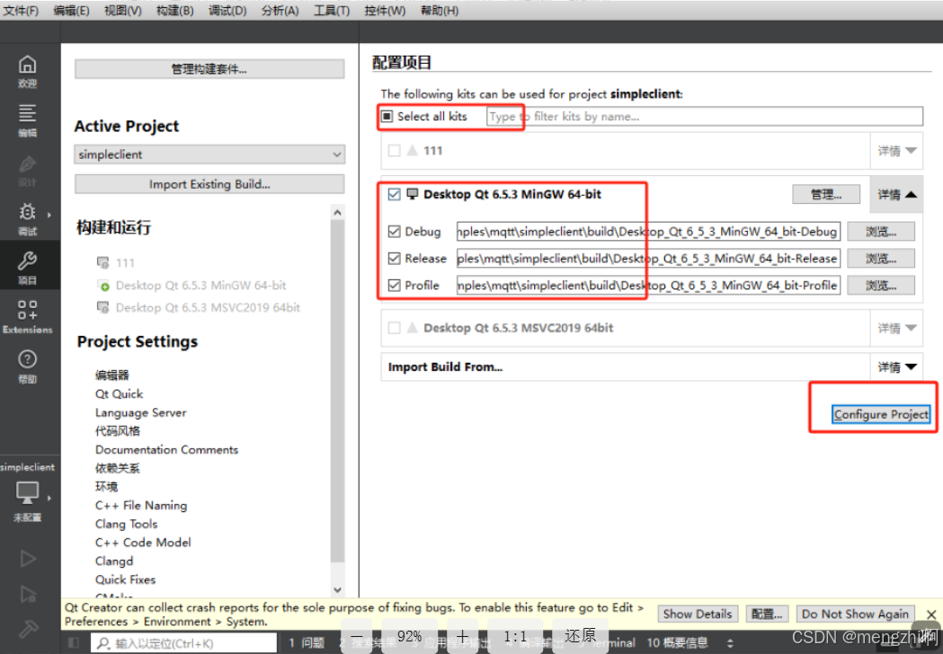Enable the kit 111 checkbox
This screenshot has width=943, height=654.
tap(394, 150)
